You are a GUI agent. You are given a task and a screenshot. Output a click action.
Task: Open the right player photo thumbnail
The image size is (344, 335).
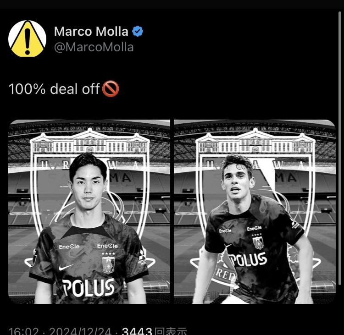coord(255,212)
